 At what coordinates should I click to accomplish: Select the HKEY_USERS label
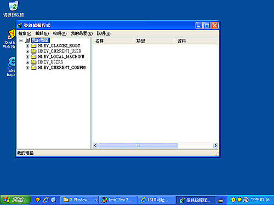(x=50, y=62)
